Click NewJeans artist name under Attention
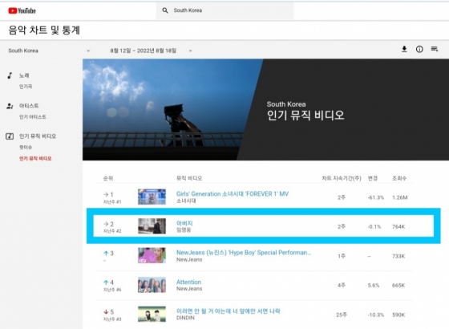 pyautogui.click(x=189, y=289)
